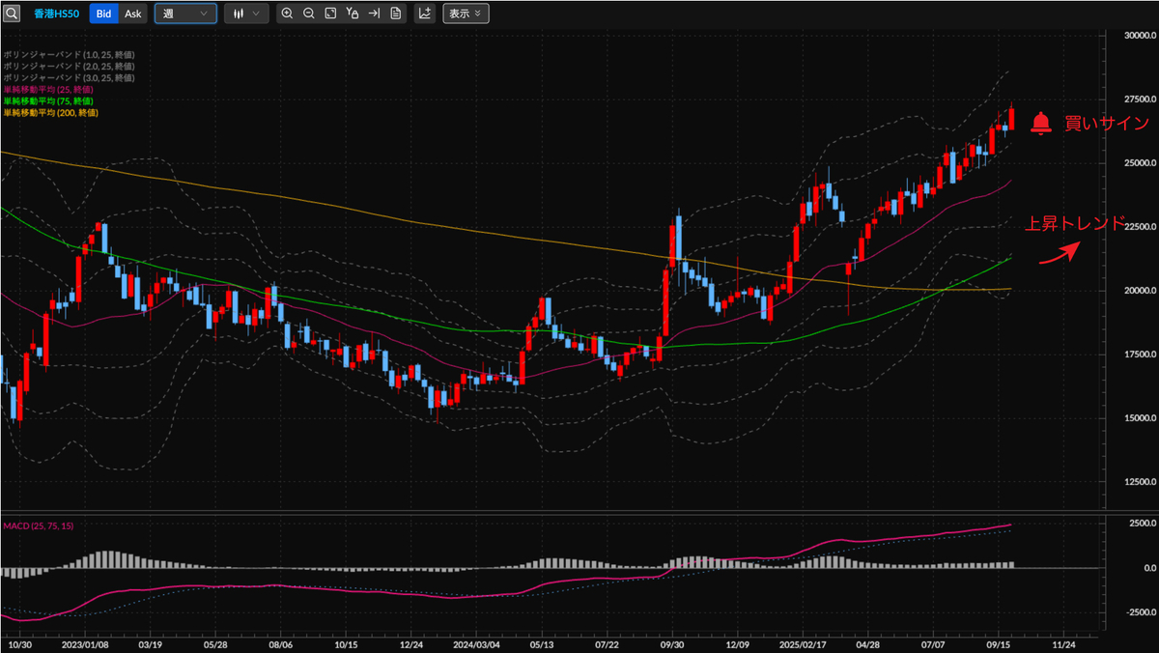The image size is (1159, 653).
Task: Toggle the Y-axis lock icon
Action: pyautogui.click(x=353, y=14)
